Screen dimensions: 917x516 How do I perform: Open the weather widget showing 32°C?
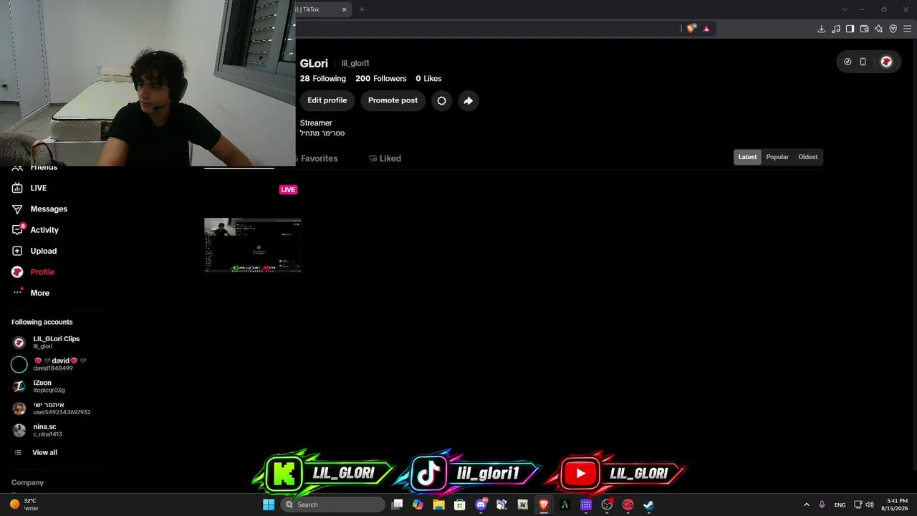click(24, 505)
